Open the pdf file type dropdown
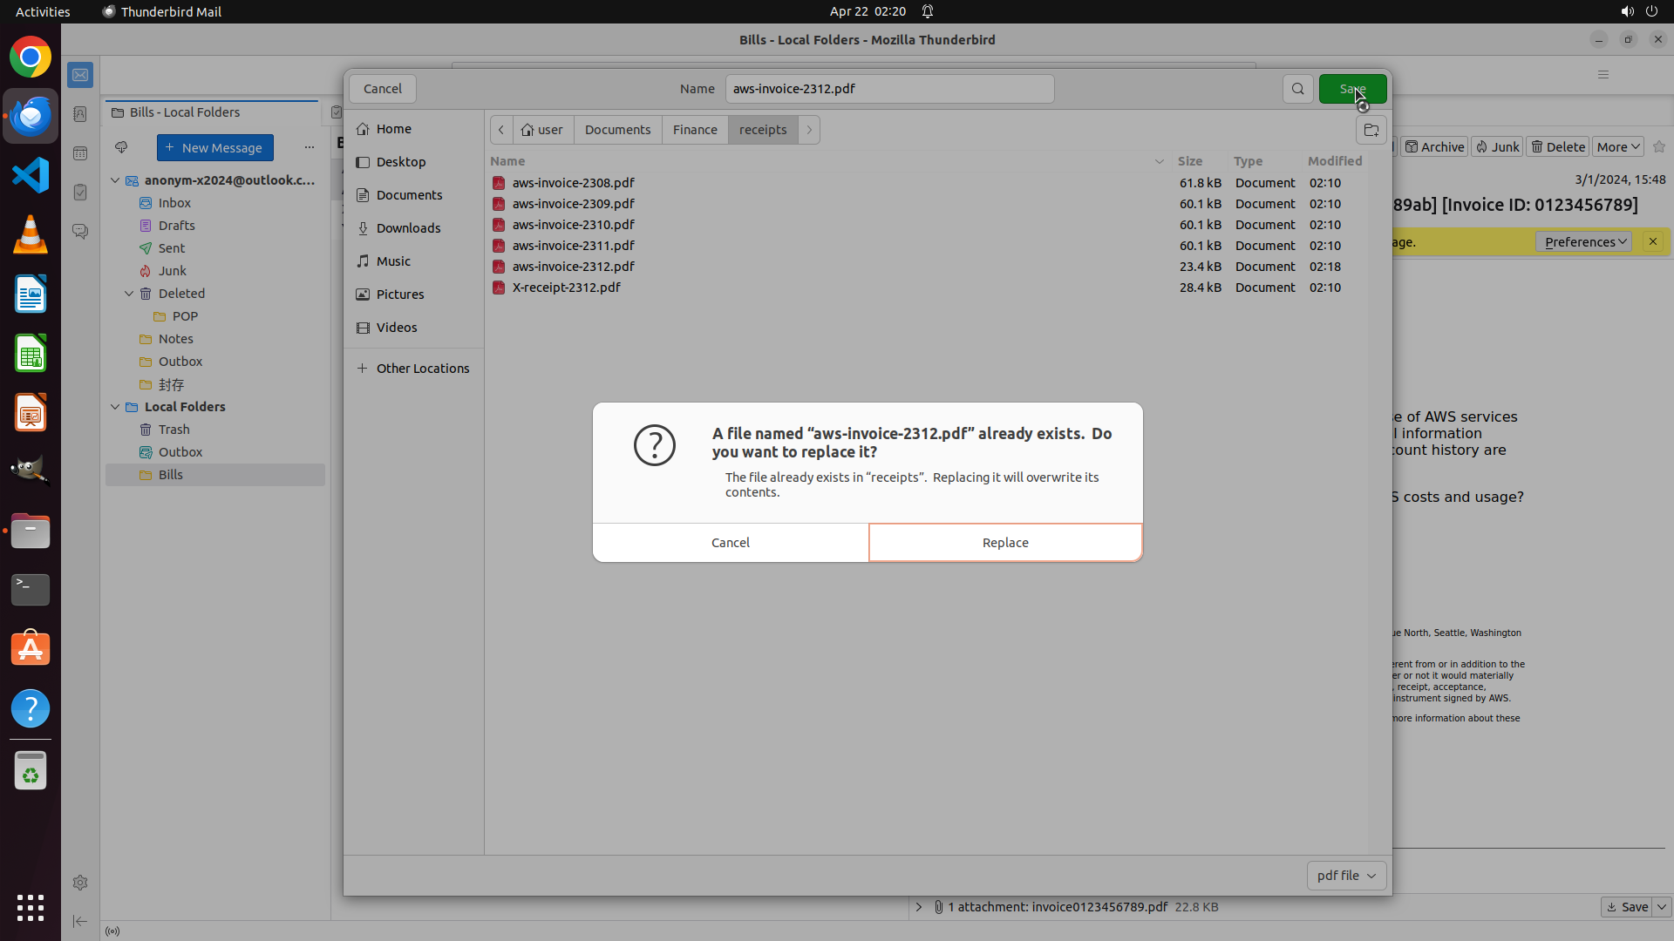 coord(1346,876)
